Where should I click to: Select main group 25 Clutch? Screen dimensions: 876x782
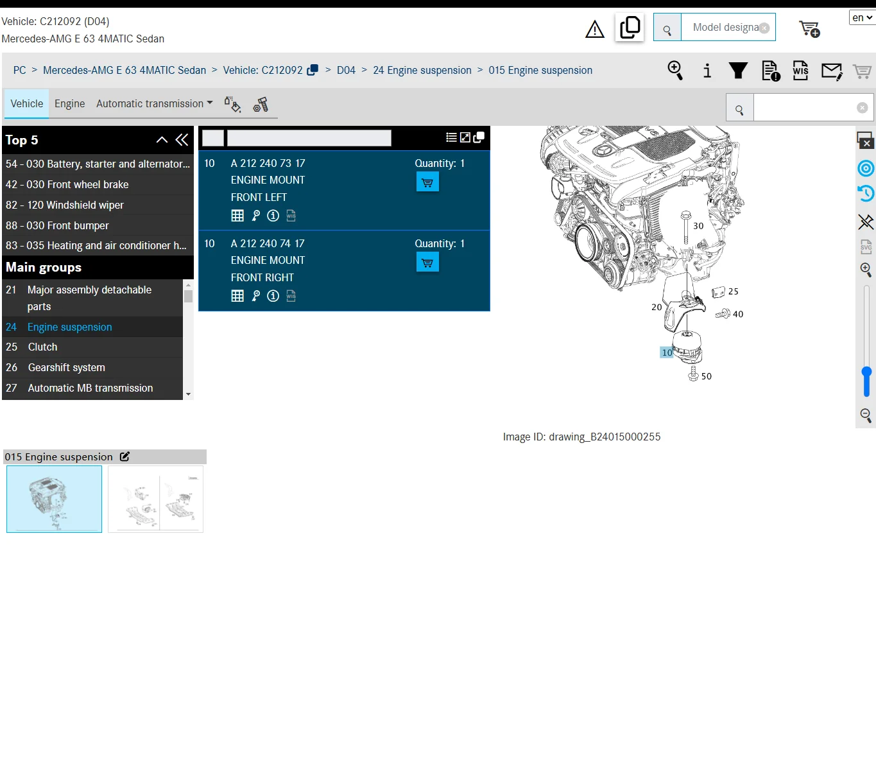92,347
